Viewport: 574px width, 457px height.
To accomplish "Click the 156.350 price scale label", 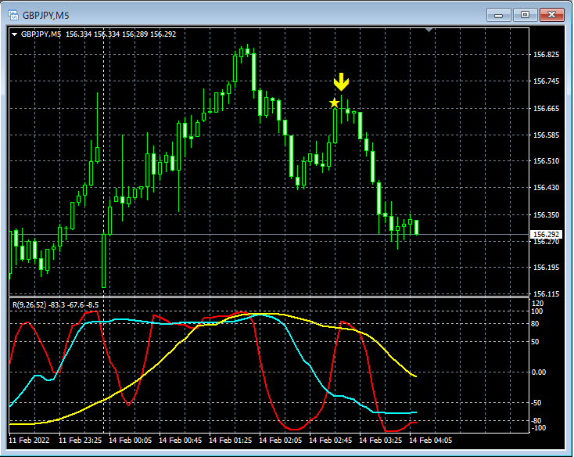I will 546,215.
